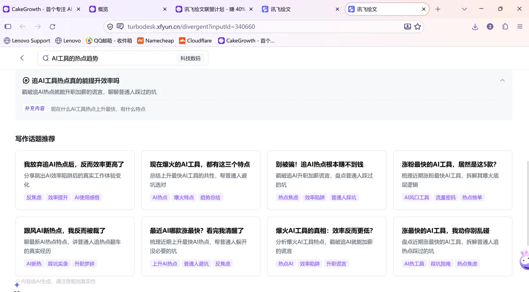Click the 爆火特点 tag
Image resolution: width=529 pixels, height=292 pixels.
click(184, 198)
